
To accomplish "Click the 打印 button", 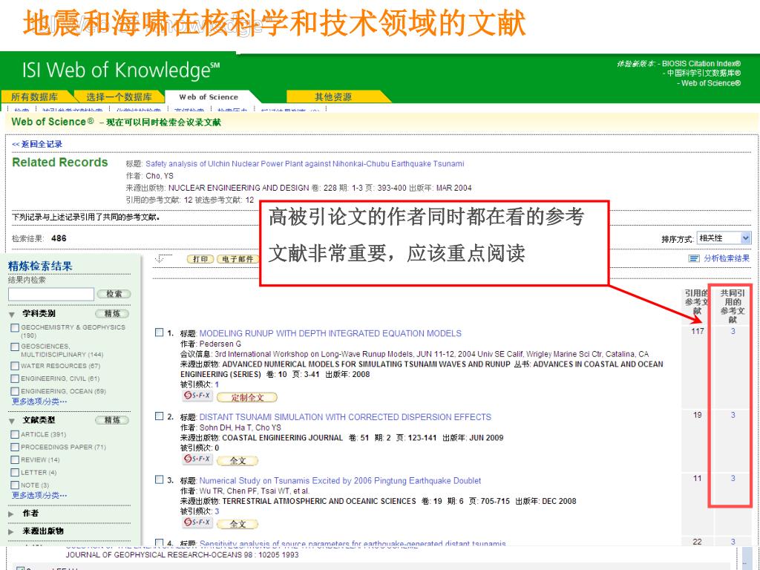I will pos(200,259).
